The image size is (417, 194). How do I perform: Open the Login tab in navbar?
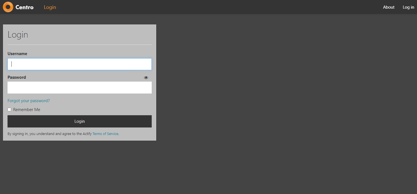click(x=50, y=7)
